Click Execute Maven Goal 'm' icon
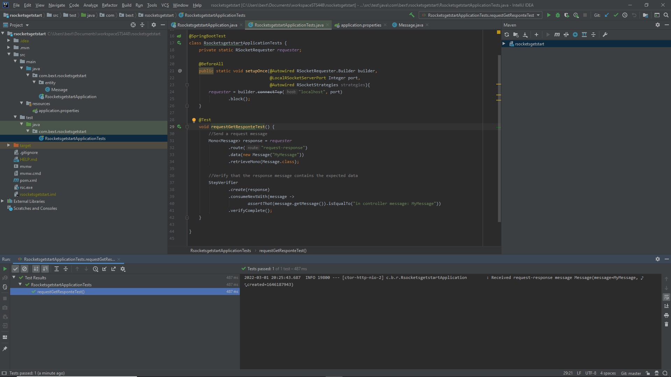The width and height of the screenshot is (671, 377). (557, 35)
